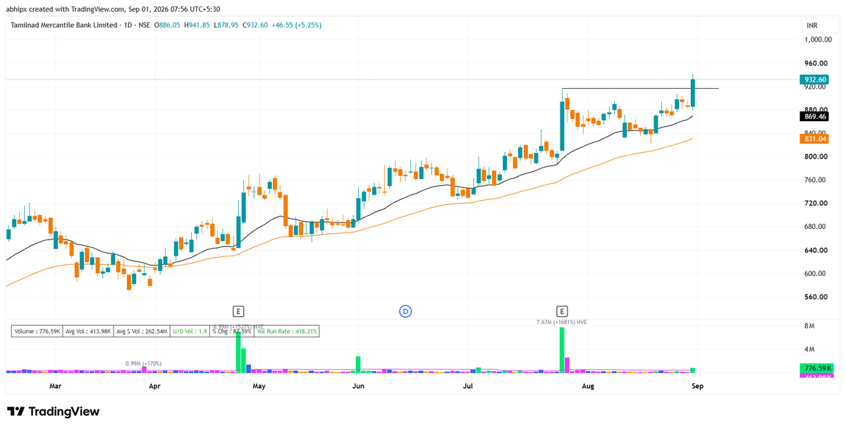This screenshot has height=429, width=846.
Task: Click the orange 831.04 moving average tag
Action: pos(814,139)
